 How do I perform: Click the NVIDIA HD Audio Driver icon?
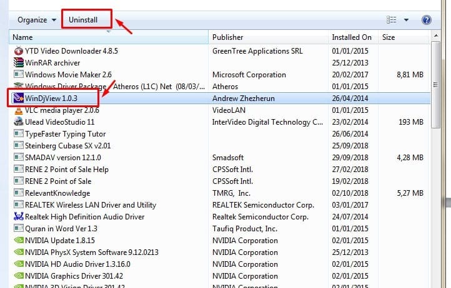tap(18, 264)
